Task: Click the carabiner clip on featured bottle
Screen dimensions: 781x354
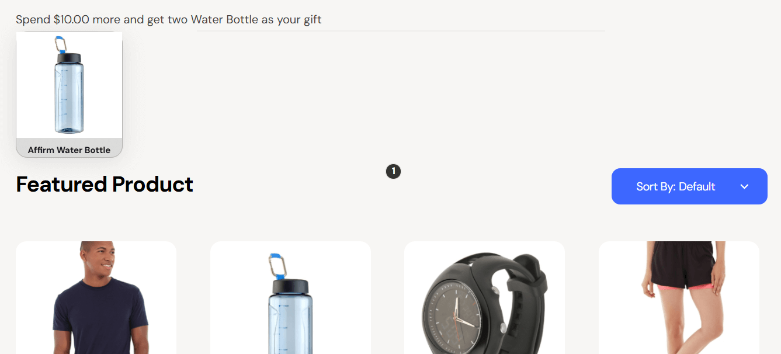Action: [276, 265]
